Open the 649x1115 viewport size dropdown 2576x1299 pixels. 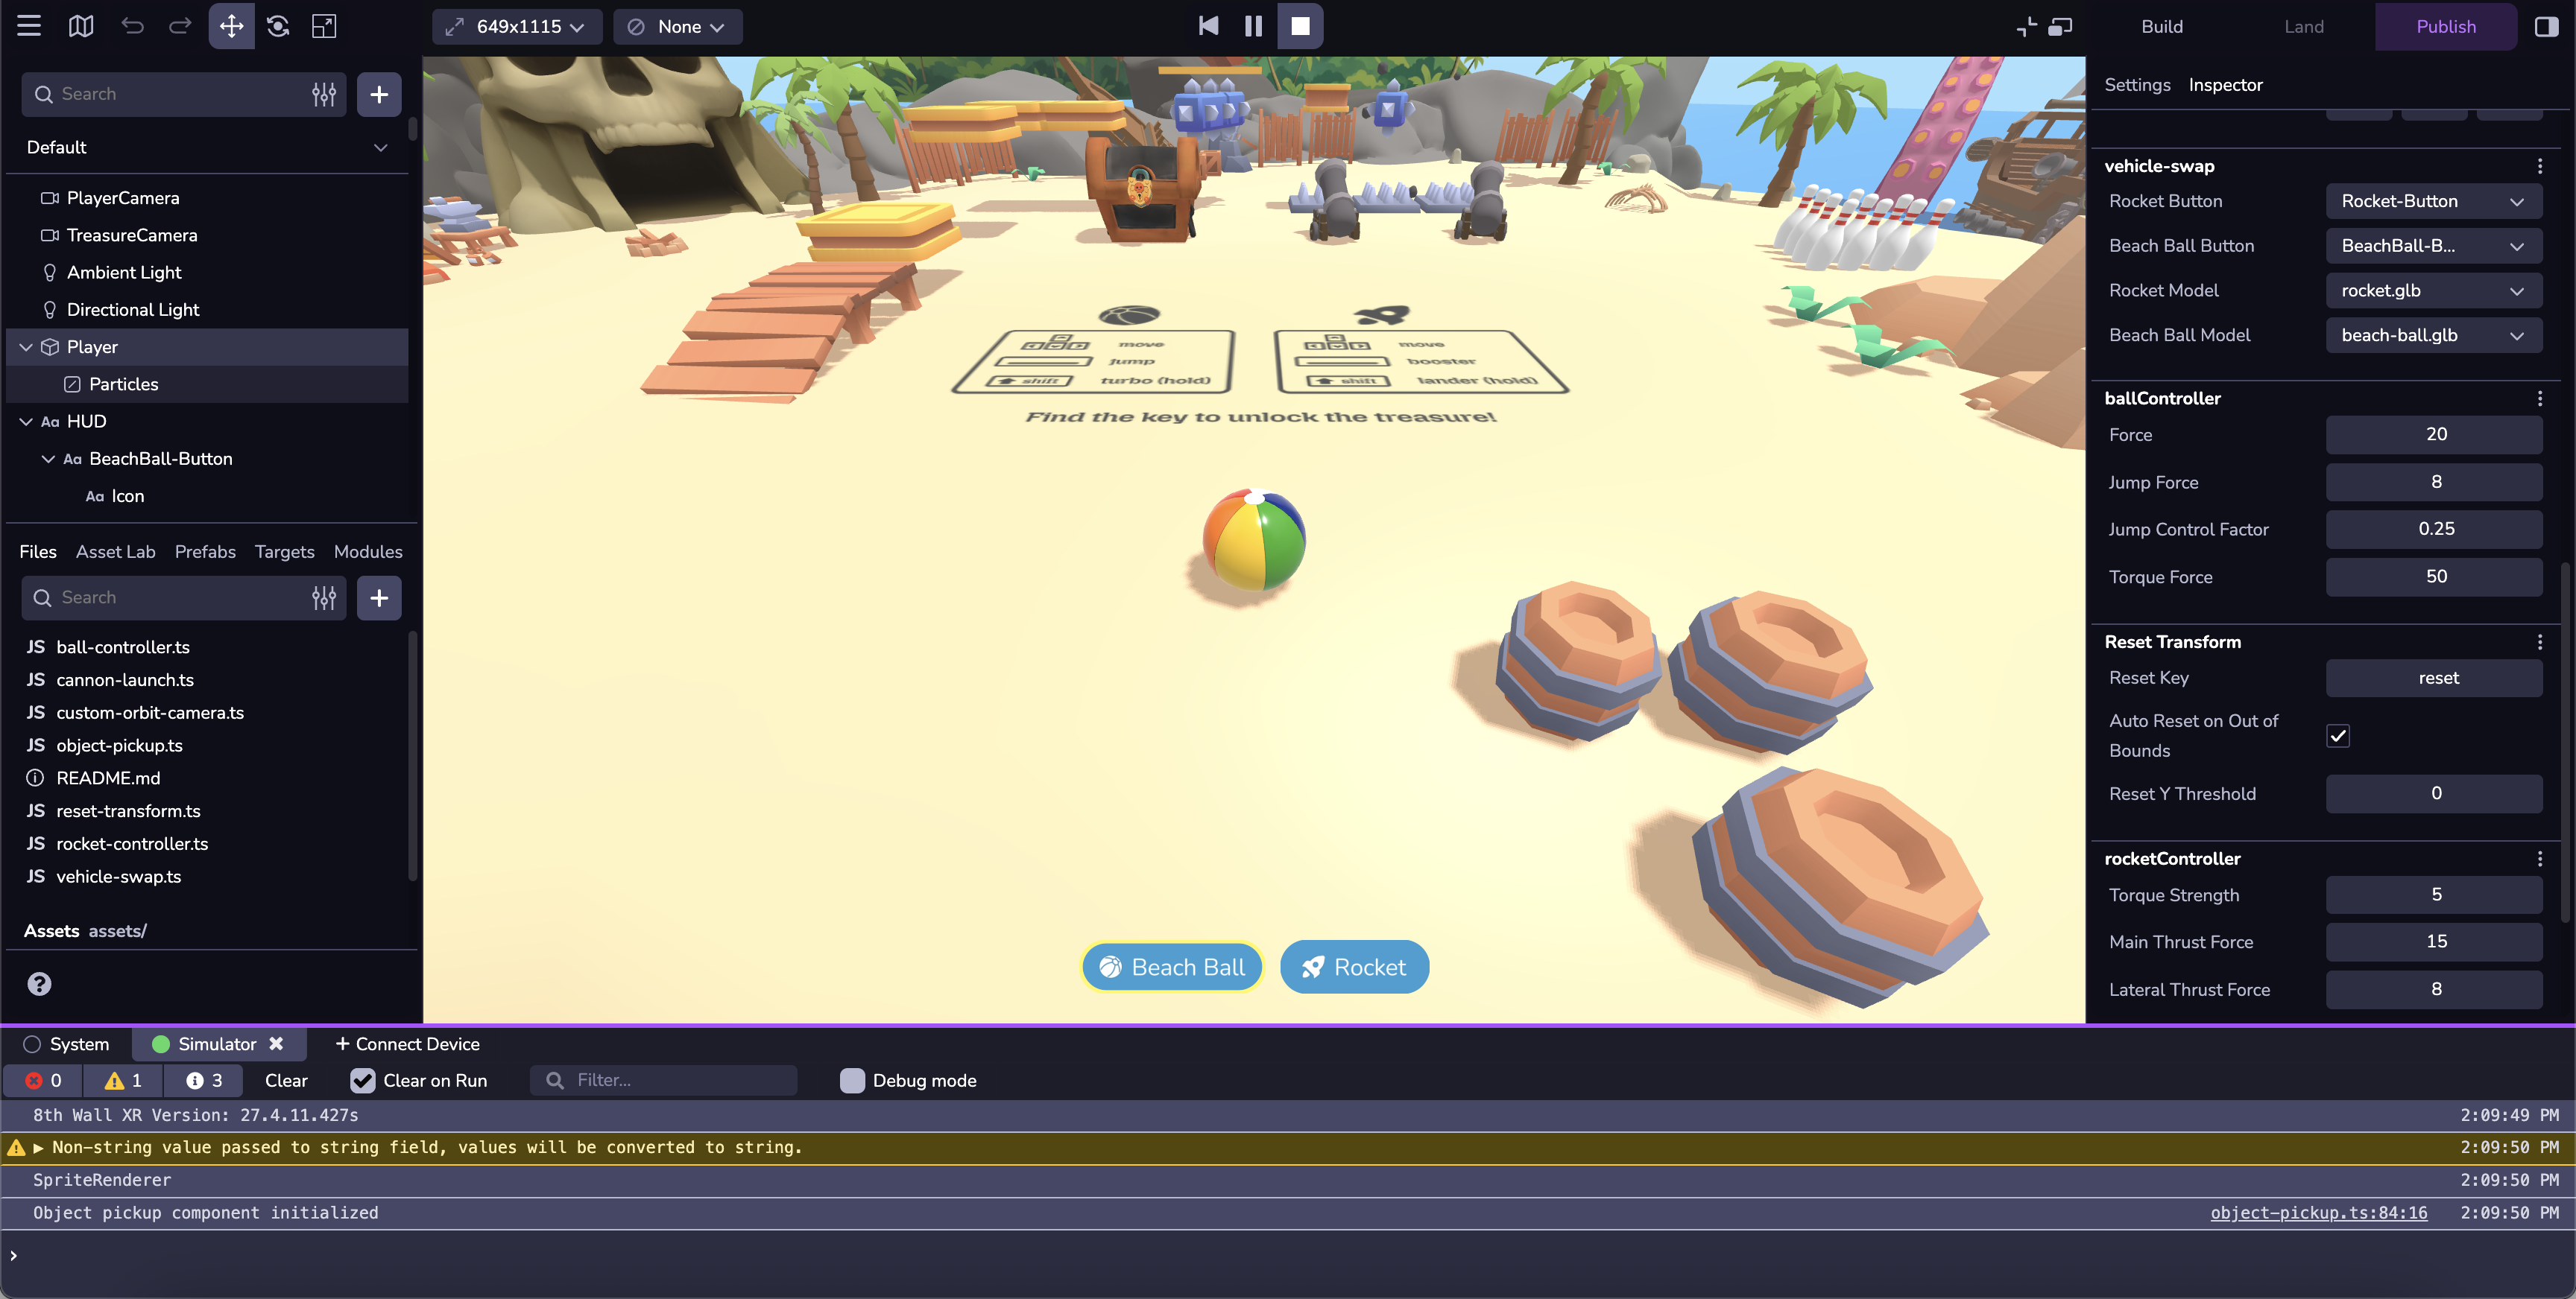pos(516,27)
